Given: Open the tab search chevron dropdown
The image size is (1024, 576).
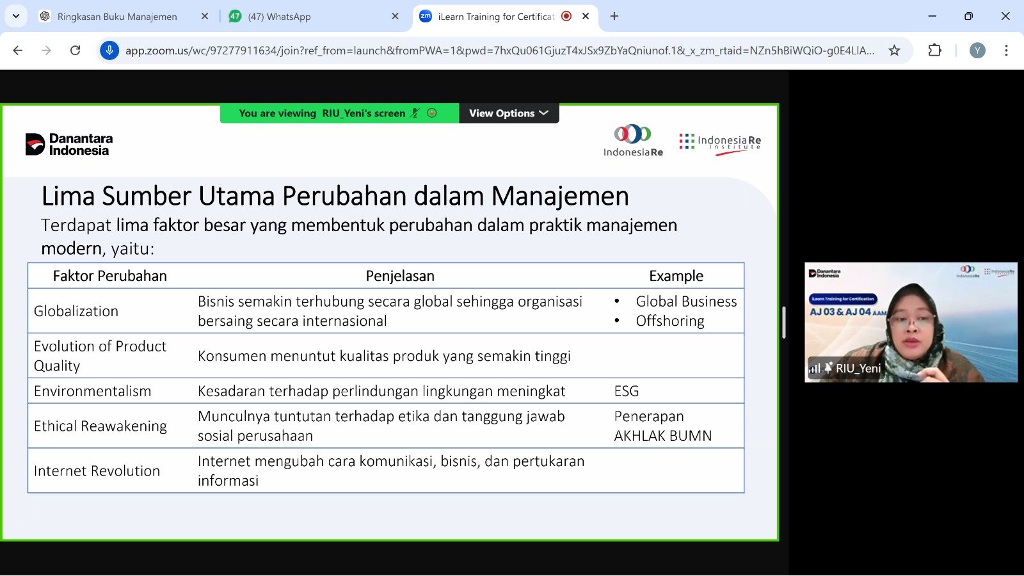Looking at the screenshot, I should 16,16.
